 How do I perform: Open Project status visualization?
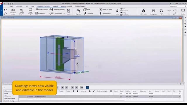(125, 15)
